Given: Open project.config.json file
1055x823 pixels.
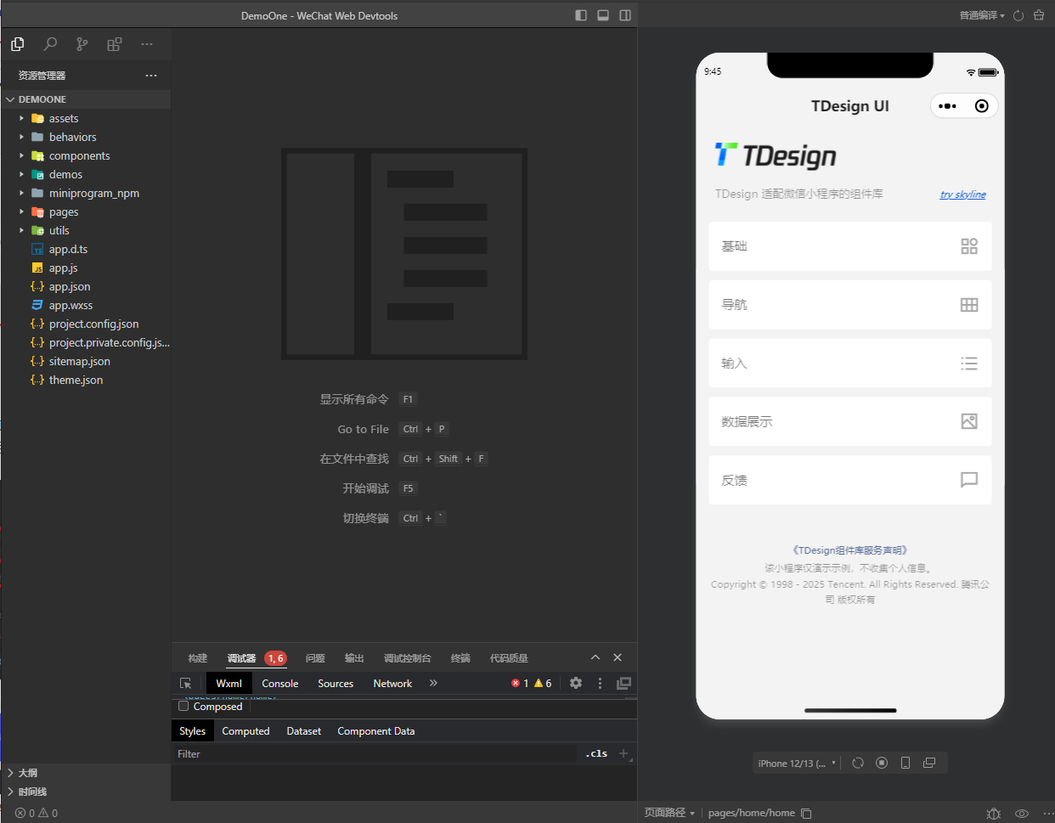Looking at the screenshot, I should point(85,324).
